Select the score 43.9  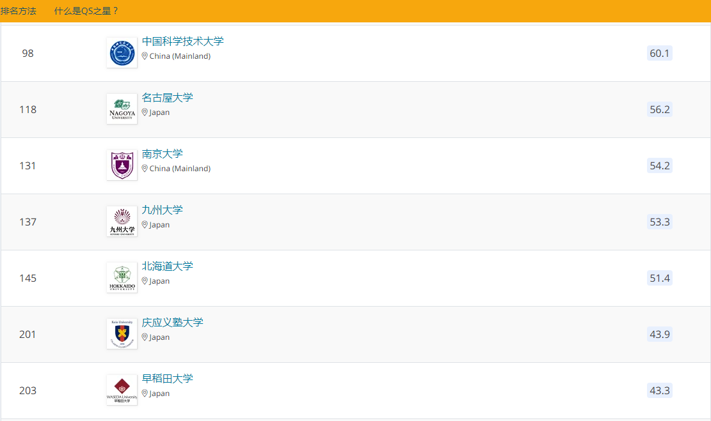click(x=659, y=333)
